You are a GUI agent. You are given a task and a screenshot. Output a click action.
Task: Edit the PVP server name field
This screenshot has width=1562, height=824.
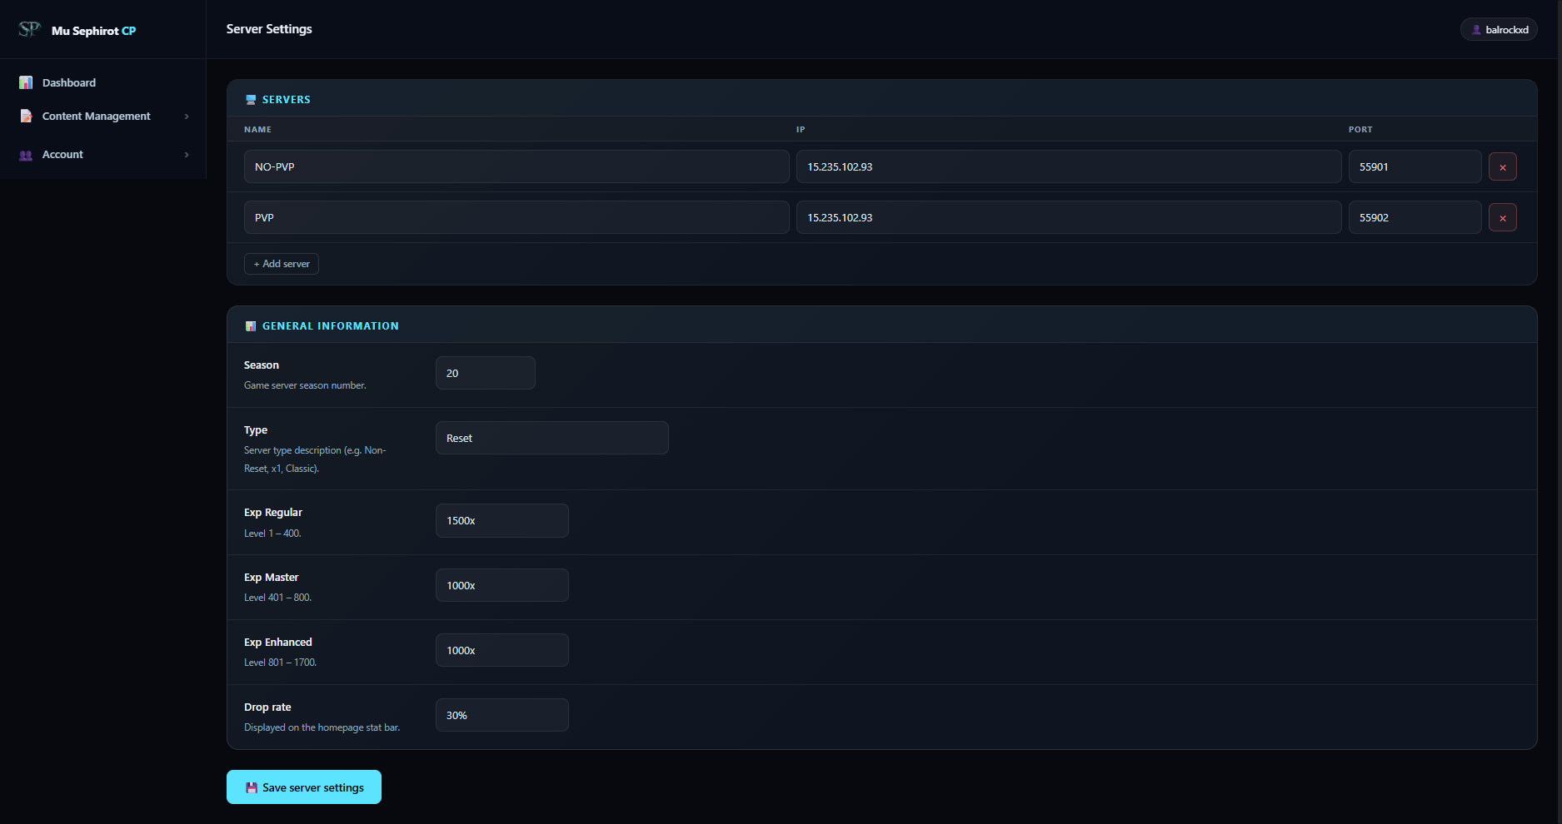click(517, 217)
